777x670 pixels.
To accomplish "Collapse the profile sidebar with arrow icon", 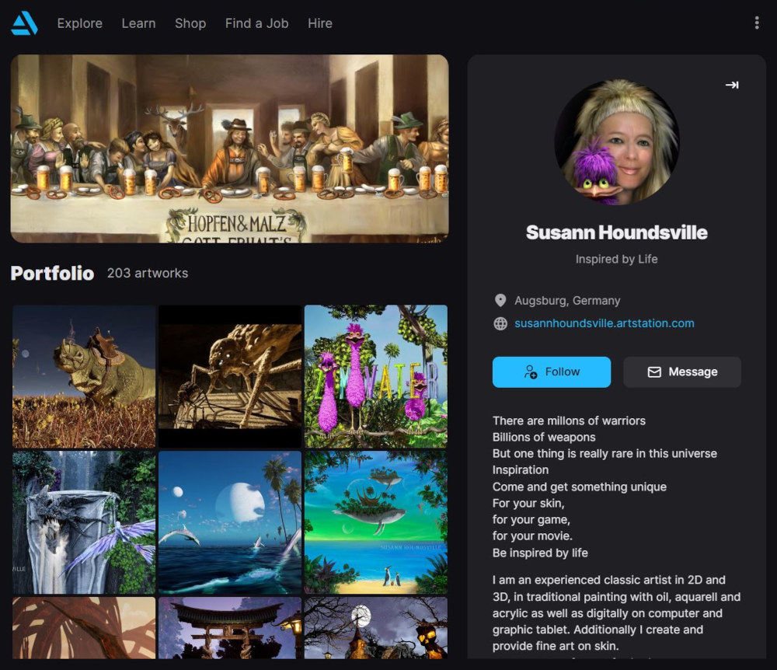I will point(732,85).
